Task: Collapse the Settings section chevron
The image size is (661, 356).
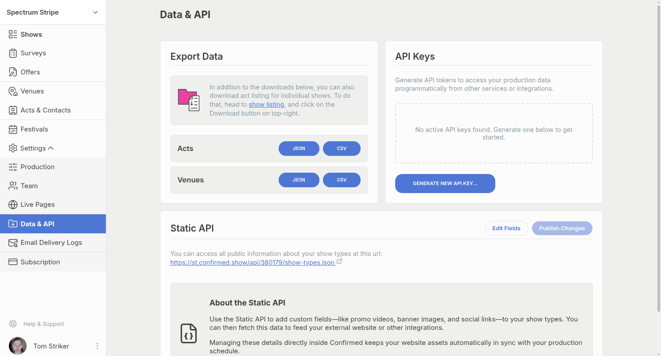Action: click(51, 148)
